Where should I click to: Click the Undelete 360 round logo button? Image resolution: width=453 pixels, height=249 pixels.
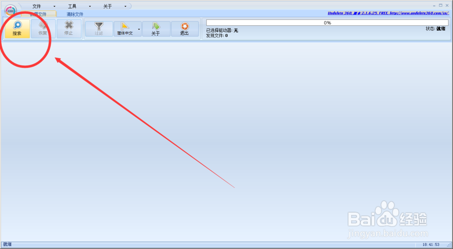(x=11, y=11)
